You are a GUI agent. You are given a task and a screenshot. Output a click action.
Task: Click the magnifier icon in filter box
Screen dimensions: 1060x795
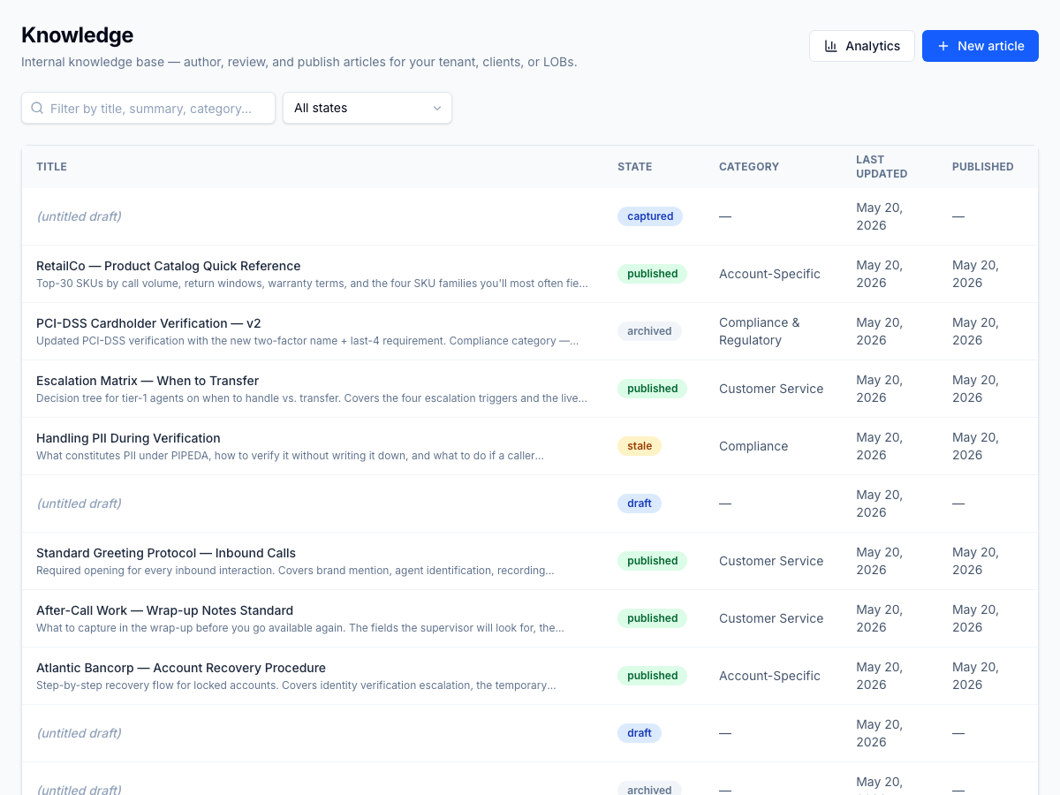pyautogui.click(x=37, y=108)
